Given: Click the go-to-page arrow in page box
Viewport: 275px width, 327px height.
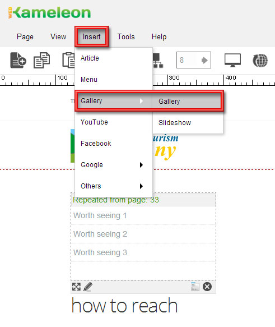Looking at the screenshot, I should click(204, 60).
